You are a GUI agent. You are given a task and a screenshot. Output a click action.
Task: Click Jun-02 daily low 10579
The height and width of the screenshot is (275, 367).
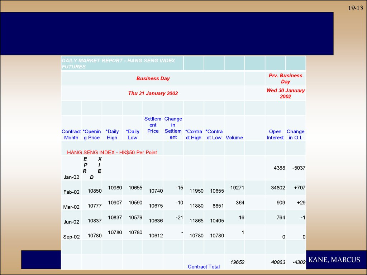pyautogui.click(x=135, y=217)
